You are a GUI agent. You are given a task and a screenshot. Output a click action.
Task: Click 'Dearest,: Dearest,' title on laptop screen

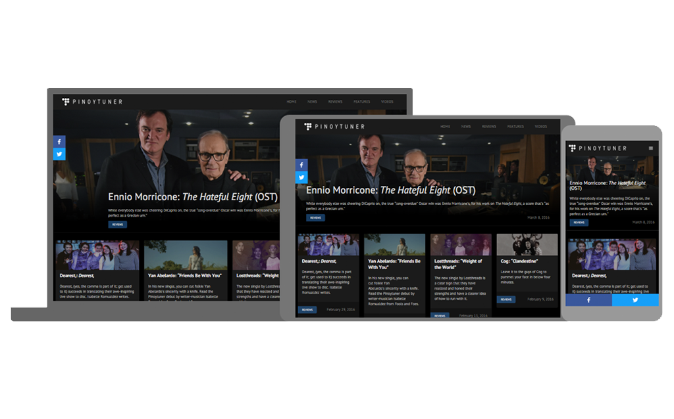77,276
